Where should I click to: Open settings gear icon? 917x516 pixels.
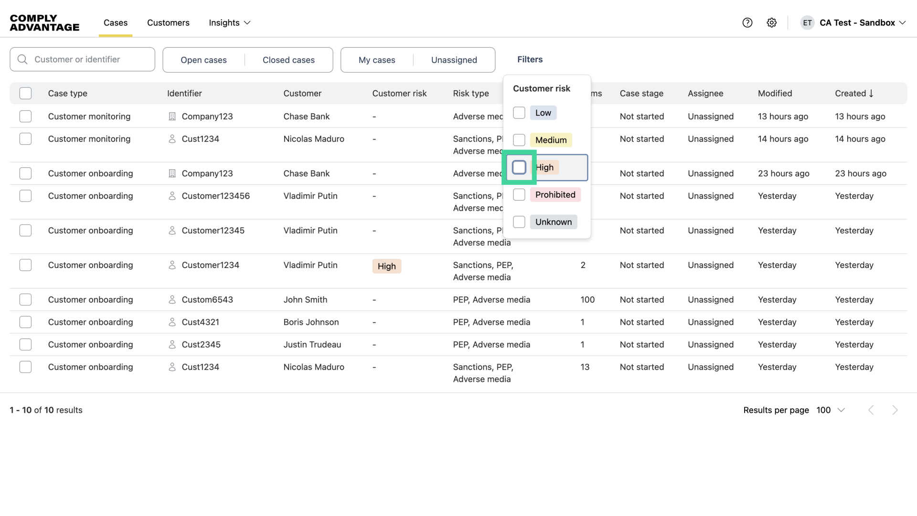pyautogui.click(x=772, y=22)
